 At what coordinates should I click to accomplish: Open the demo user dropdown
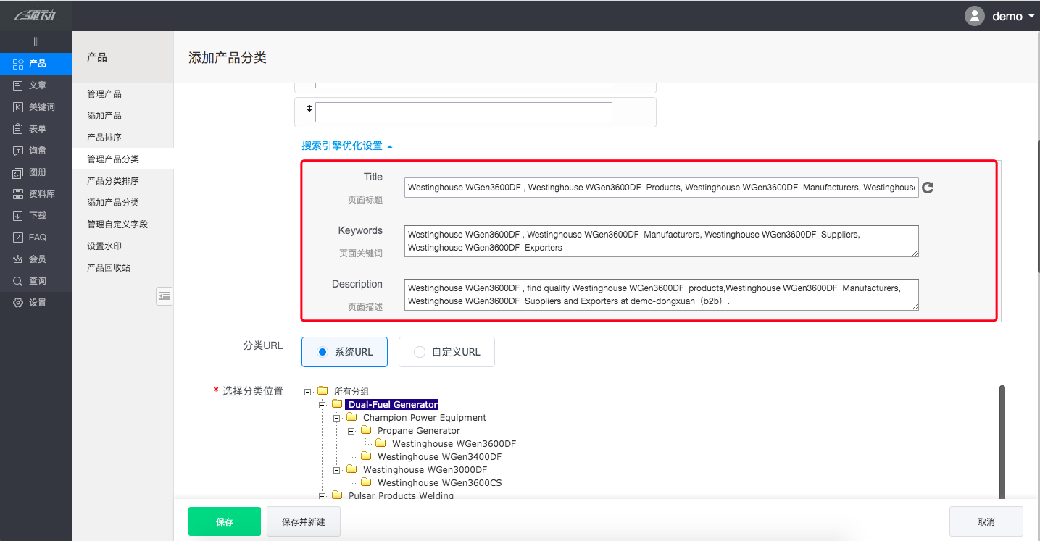pyautogui.click(x=1000, y=16)
